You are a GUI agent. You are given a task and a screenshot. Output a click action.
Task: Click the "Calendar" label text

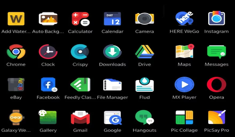[x=112, y=31]
